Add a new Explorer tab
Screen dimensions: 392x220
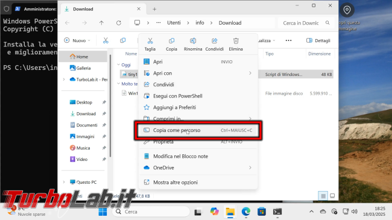tap(154, 9)
